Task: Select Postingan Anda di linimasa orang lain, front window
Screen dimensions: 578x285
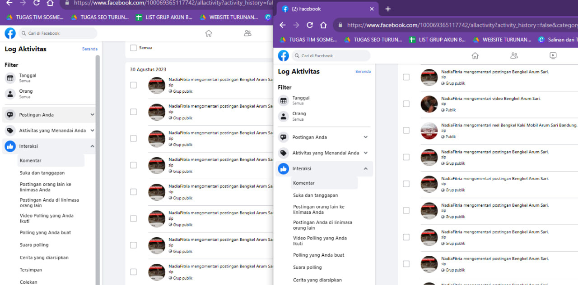Action: [322, 225]
